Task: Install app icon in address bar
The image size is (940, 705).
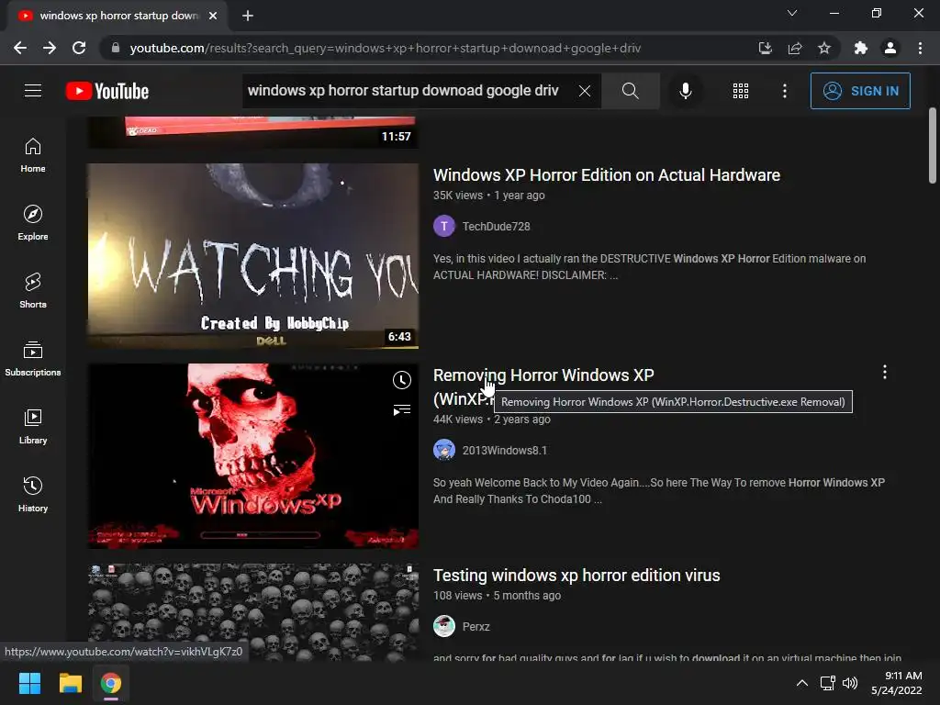Action: pyautogui.click(x=765, y=48)
